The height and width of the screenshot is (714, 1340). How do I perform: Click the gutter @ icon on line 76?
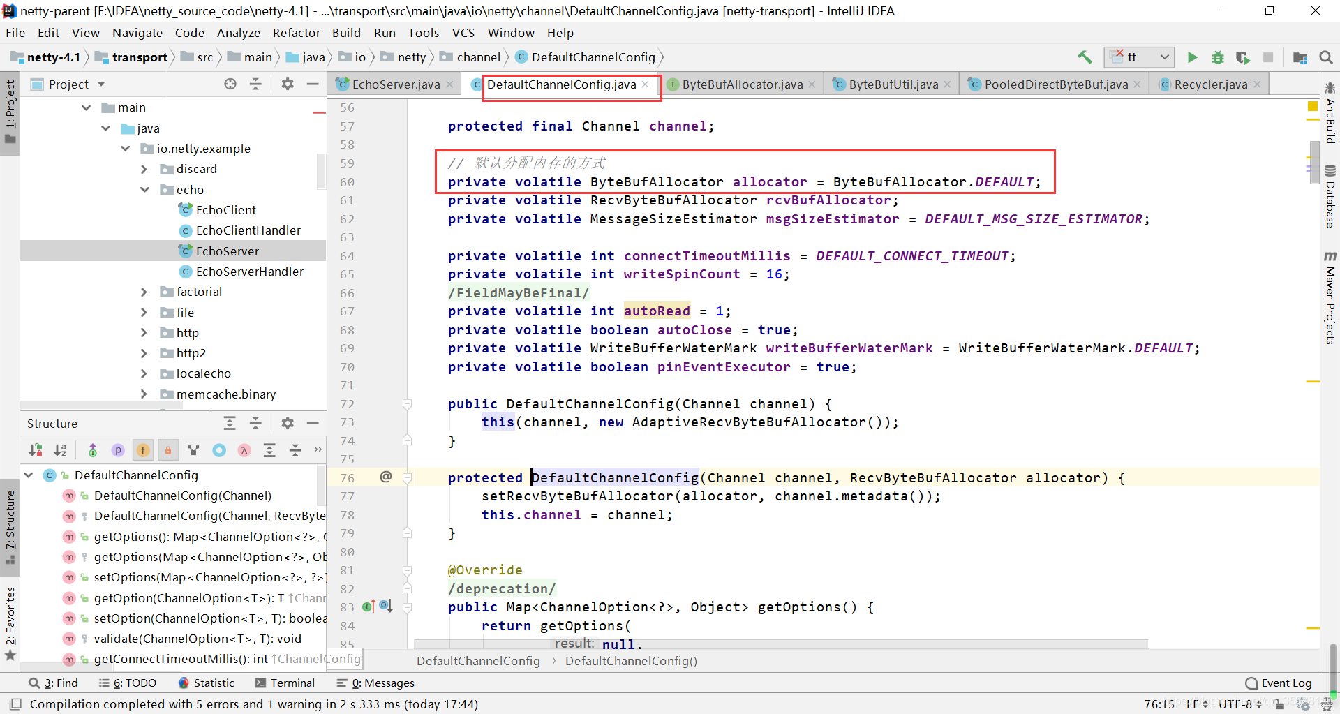click(386, 477)
